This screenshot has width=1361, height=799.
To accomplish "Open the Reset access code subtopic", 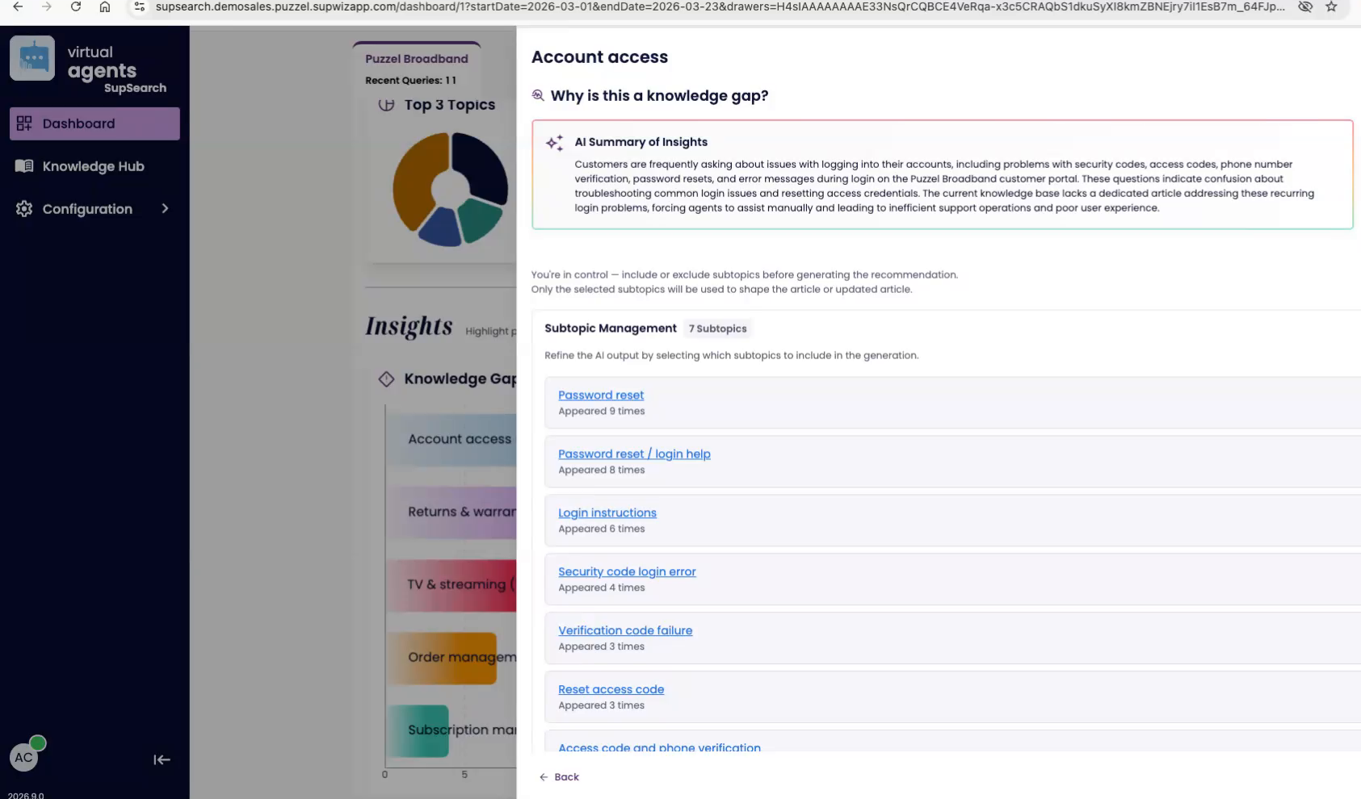I will [x=611, y=690].
